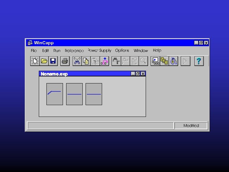Click the blue question mark Help icon
The height and width of the screenshot is (172, 229).
coord(199,61)
